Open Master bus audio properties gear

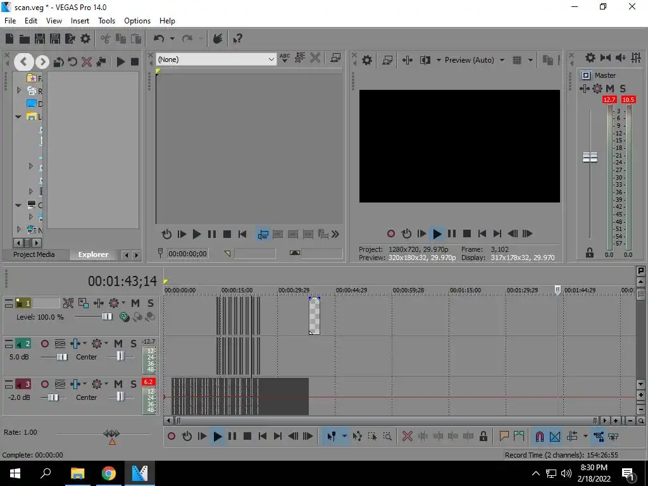590,58
